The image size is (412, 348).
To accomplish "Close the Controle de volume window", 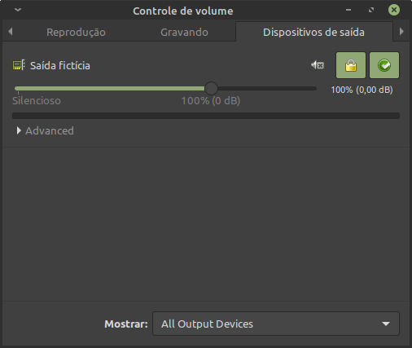I will 394,10.
